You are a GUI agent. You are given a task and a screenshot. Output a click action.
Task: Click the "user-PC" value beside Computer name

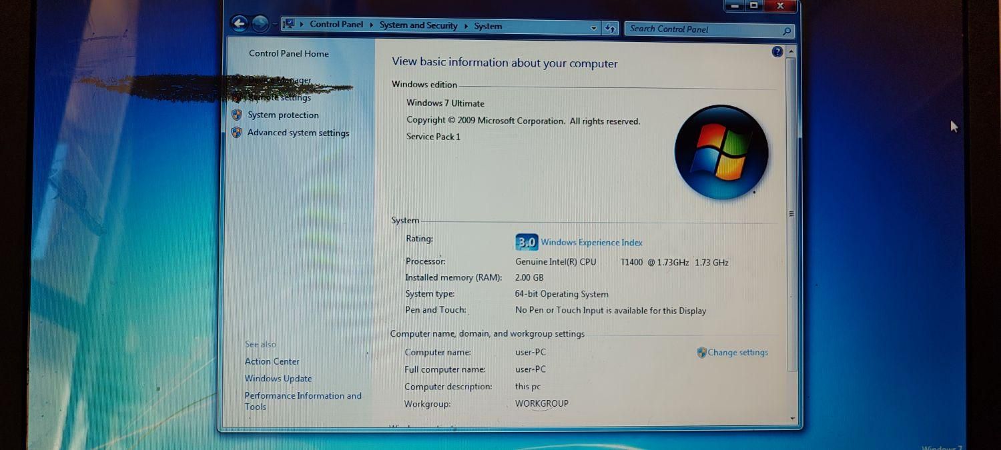tap(531, 352)
